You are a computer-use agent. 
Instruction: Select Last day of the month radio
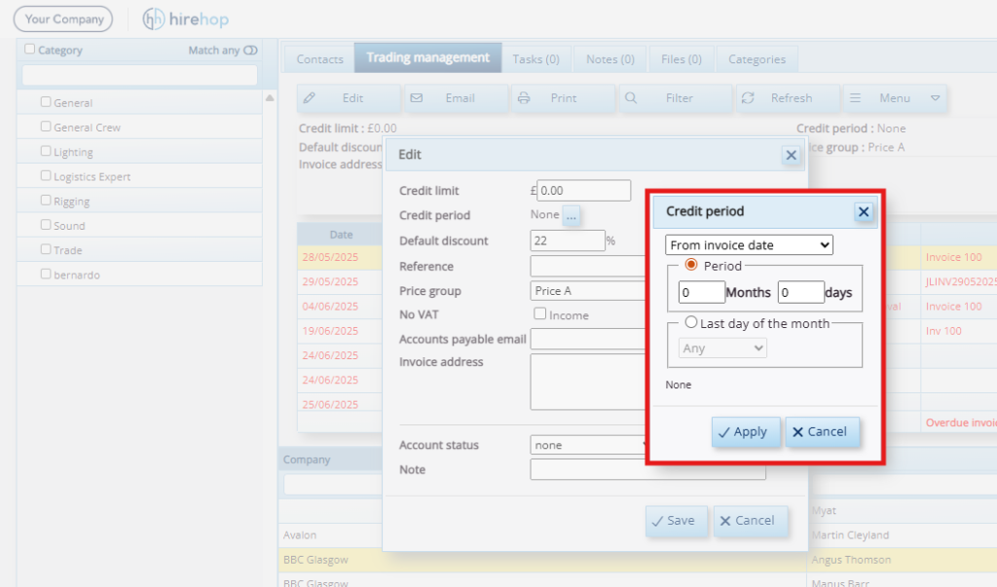691,322
